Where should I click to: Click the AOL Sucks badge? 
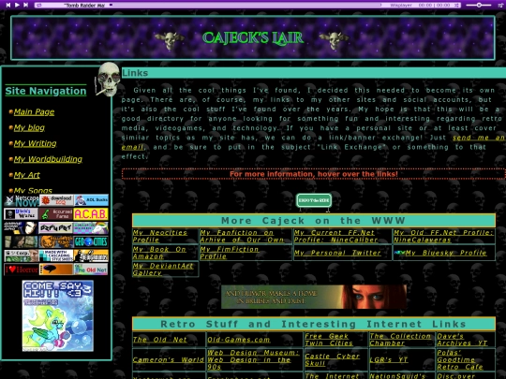91,200
